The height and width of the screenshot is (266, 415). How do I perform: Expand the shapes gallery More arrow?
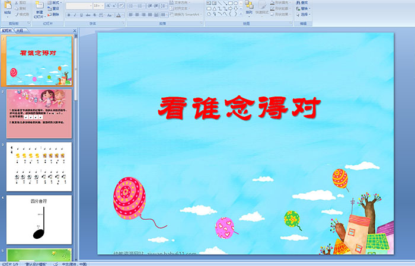[x=241, y=14]
